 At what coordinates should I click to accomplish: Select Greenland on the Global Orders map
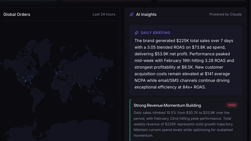(42, 50)
